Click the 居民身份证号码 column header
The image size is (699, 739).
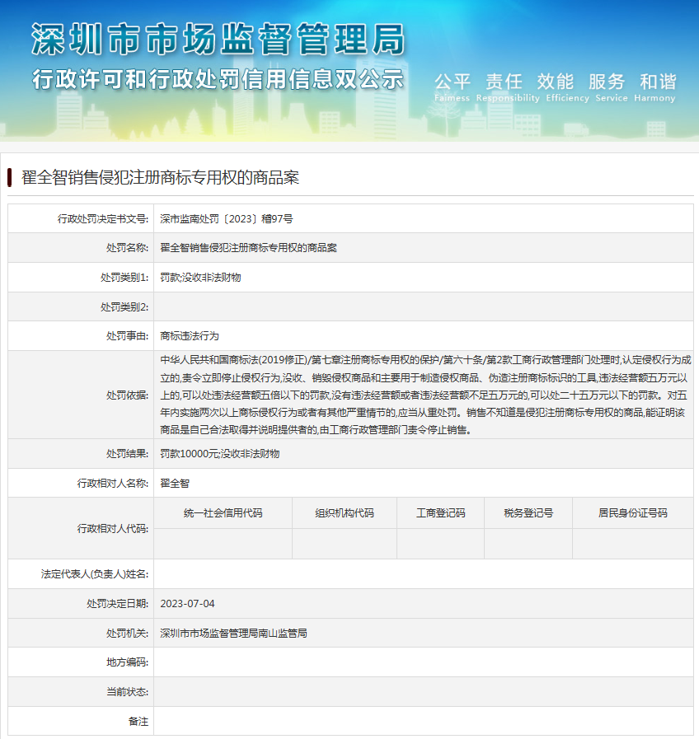(633, 513)
